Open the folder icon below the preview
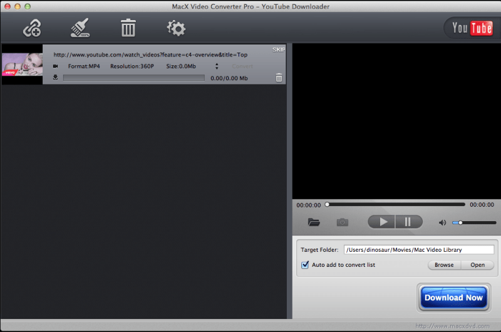 click(x=314, y=222)
